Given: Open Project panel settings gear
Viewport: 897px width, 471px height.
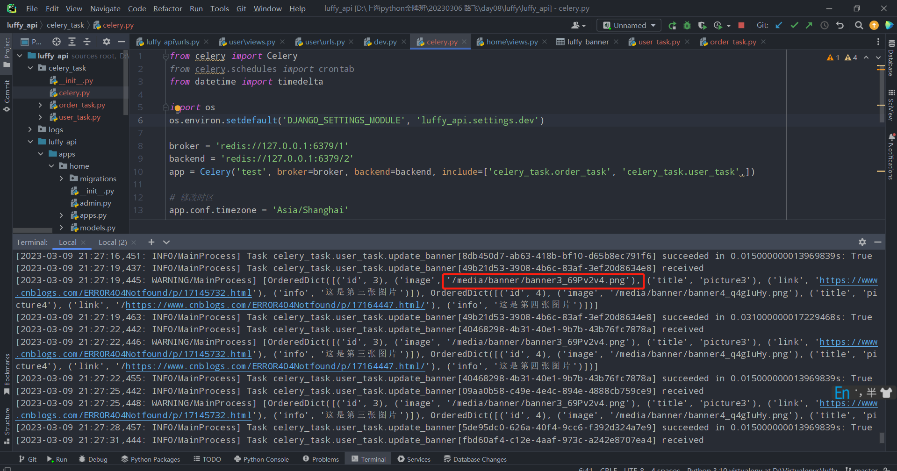Looking at the screenshot, I should [x=107, y=42].
